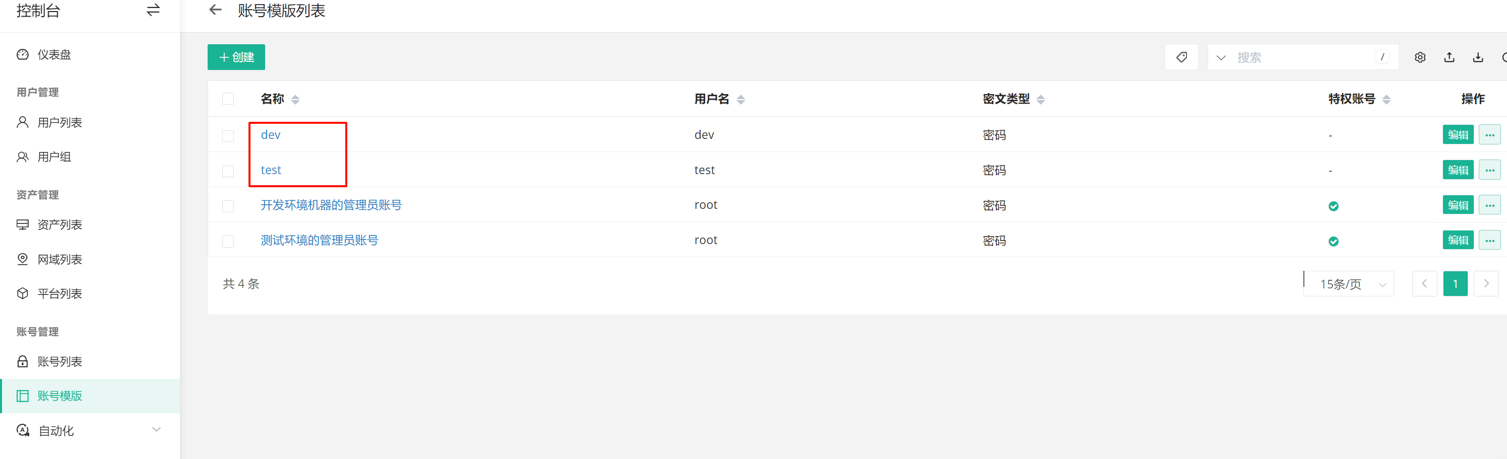Expand the 自动化 sidebar menu
The height and width of the screenshot is (459, 1507).
click(156, 430)
